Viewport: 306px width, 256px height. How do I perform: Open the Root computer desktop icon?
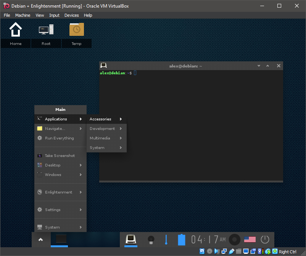[x=46, y=30]
